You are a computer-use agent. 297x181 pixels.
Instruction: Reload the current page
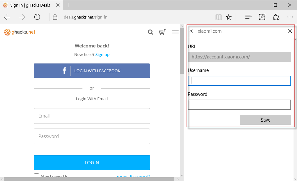tap(37, 17)
